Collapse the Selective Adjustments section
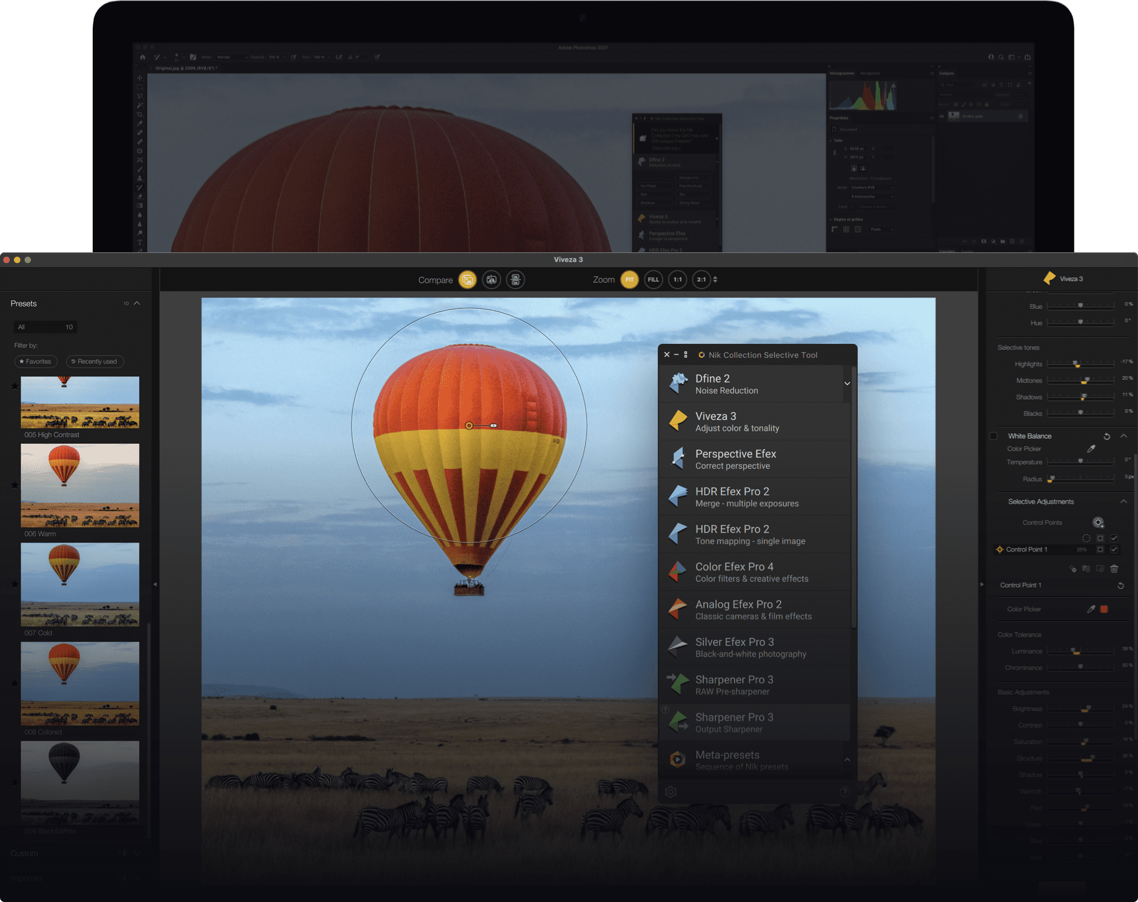Viewport: 1138px width, 902px height. point(1123,501)
